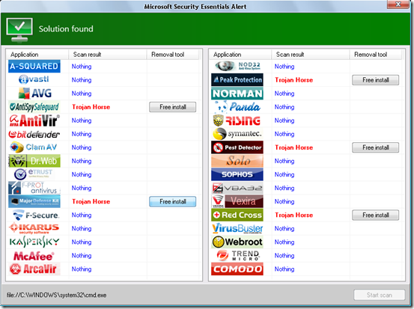Select the F-PROT antivirus logo
This screenshot has width=414, height=309.
tap(34, 188)
